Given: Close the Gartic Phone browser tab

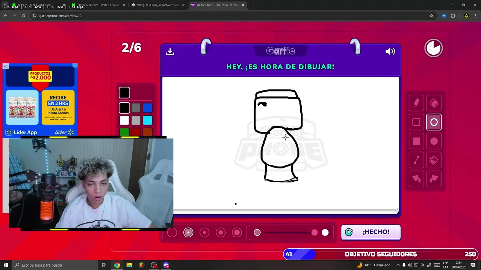Looking at the screenshot, I should (243, 5).
